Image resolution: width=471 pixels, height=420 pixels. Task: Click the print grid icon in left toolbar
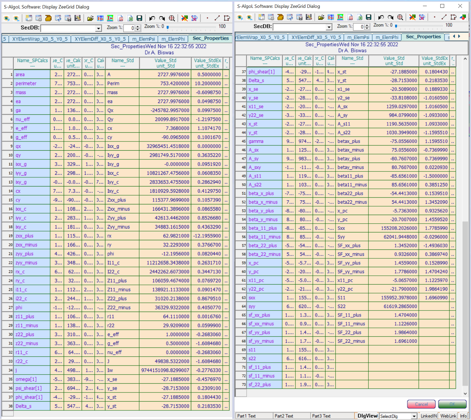click(68, 18)
